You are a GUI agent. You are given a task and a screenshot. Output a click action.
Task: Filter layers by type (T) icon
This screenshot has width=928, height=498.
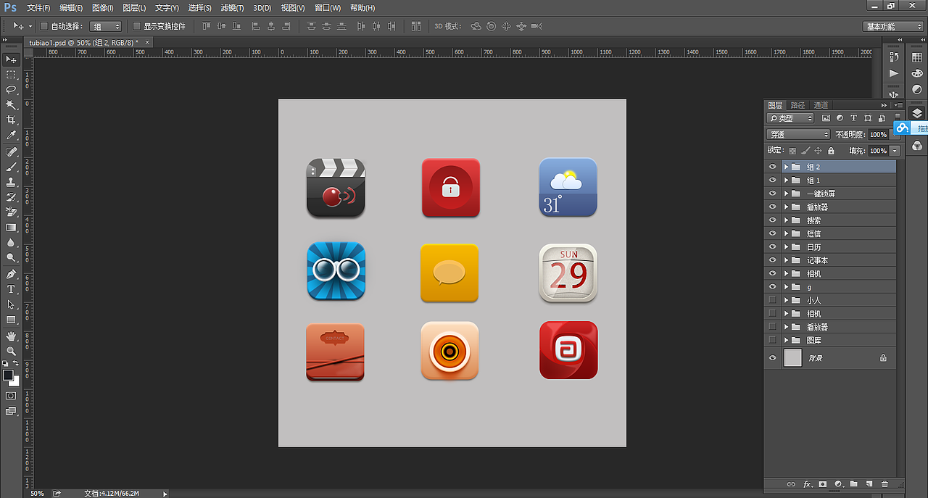point(854,117)
